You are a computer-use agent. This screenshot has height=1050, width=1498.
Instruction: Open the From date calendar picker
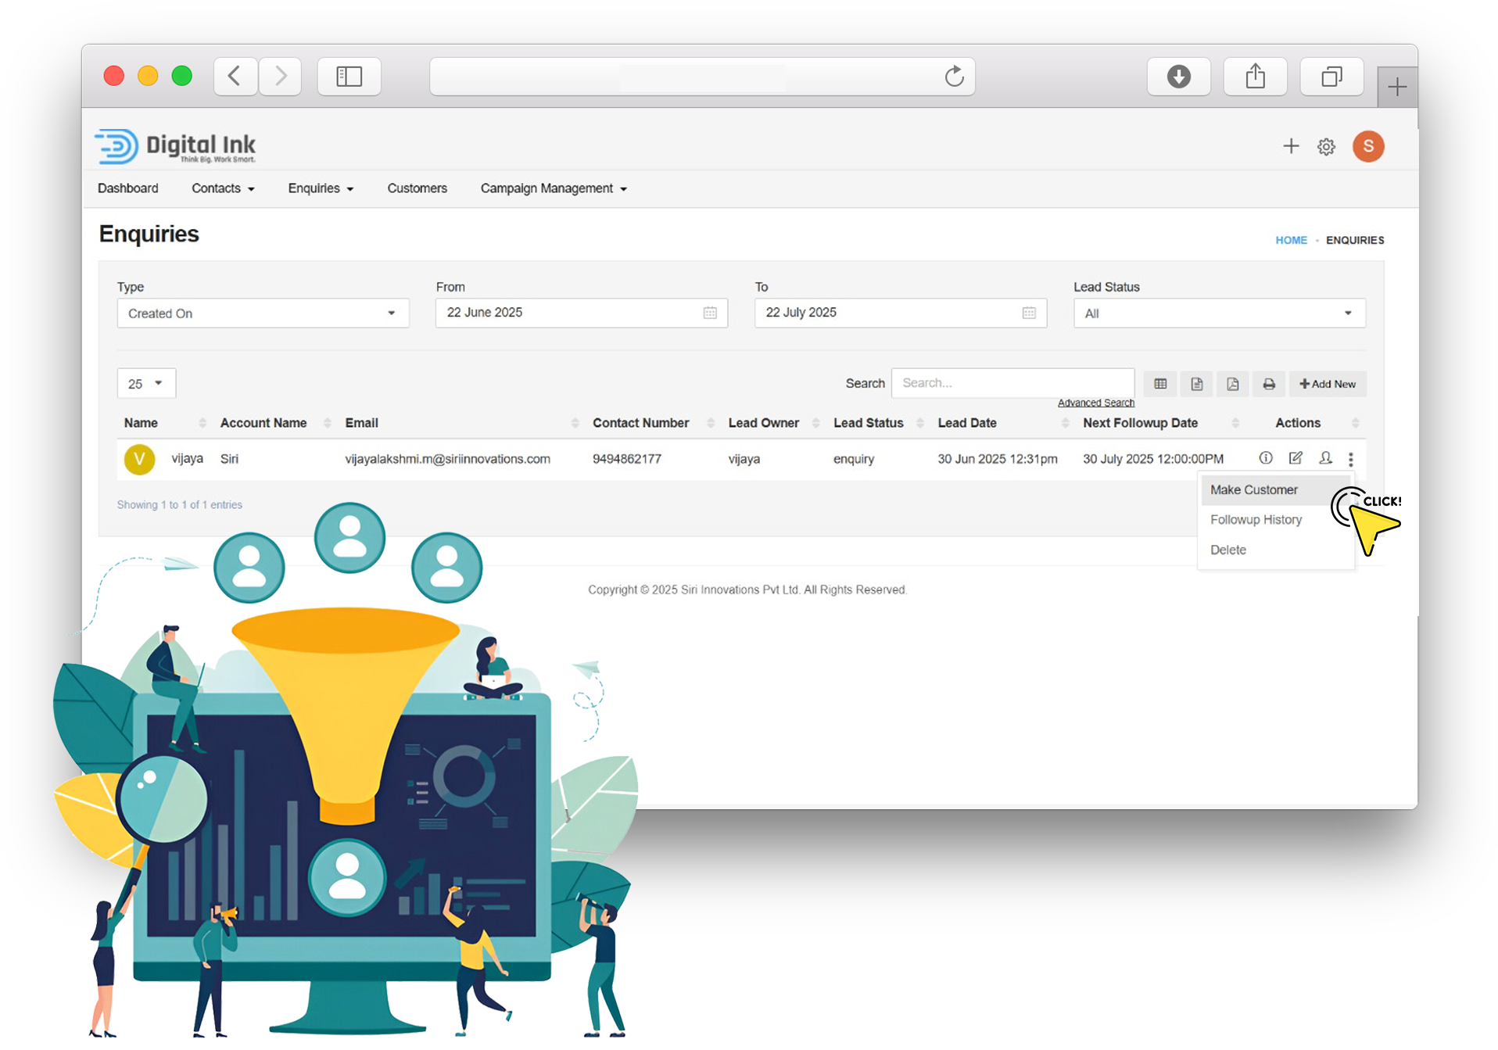(710, 313)
